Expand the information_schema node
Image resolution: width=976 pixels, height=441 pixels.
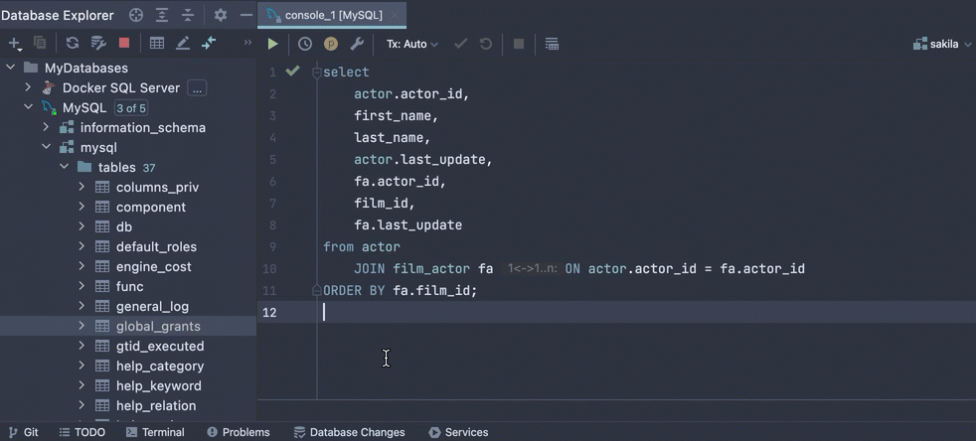pyautogui.click(x=46, y=127)
